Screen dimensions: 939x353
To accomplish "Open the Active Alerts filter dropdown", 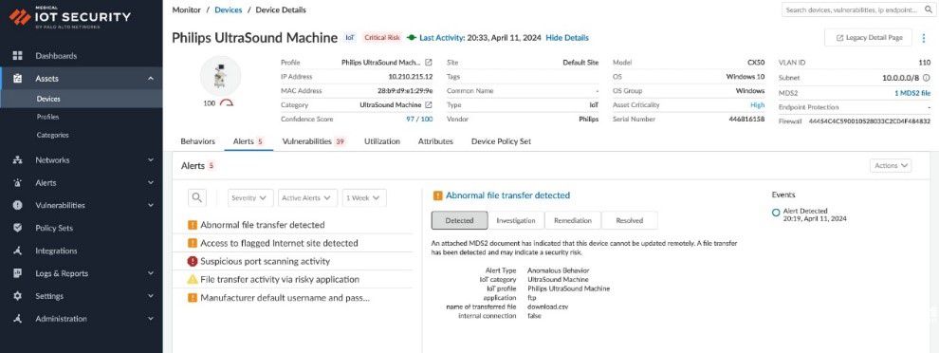I will (x=308, y=197).
